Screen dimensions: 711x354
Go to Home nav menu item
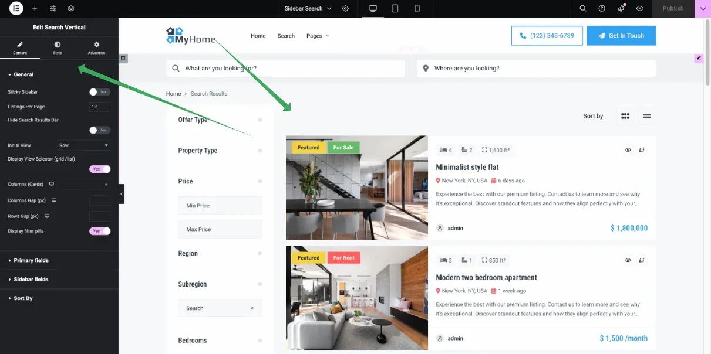(258, 36)
